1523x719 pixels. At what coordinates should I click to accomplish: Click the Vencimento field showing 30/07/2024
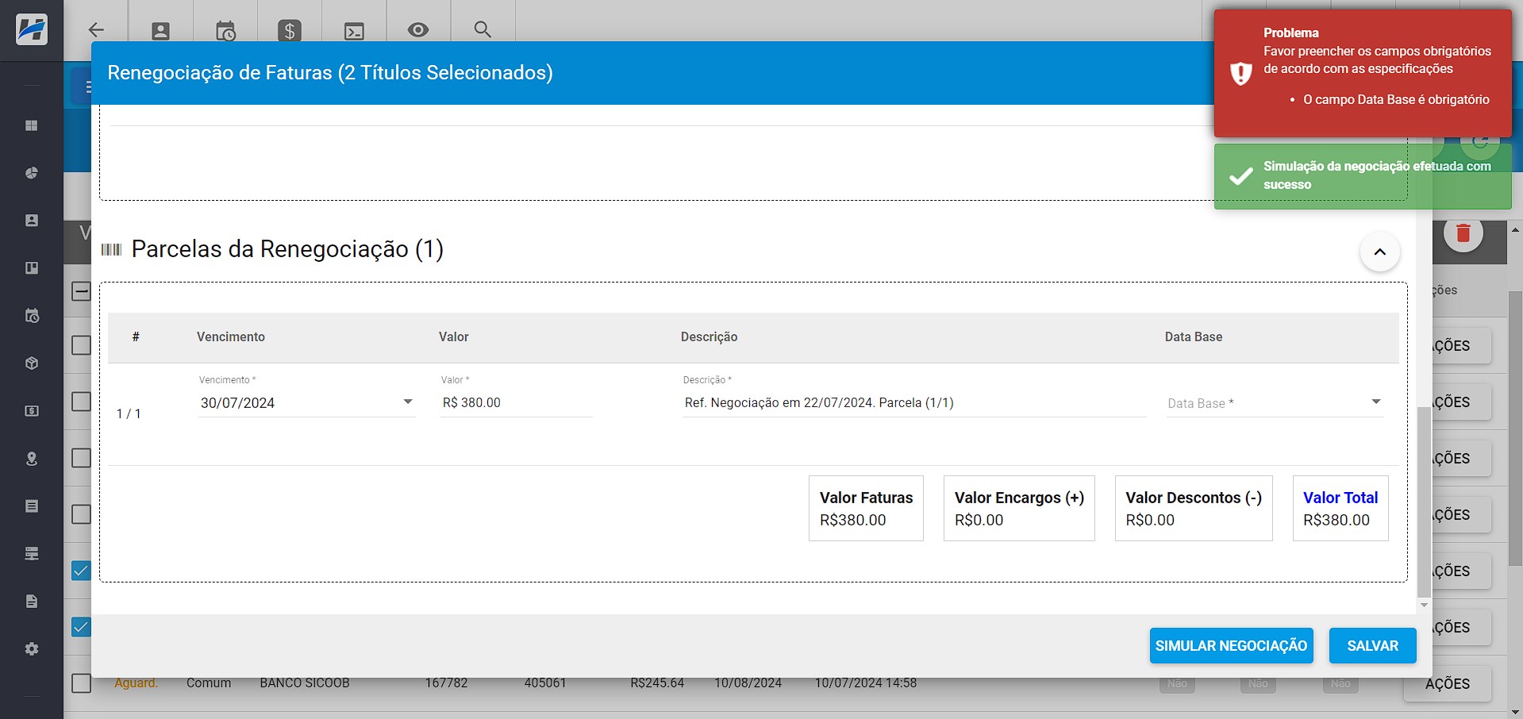(x=306, y=403)
